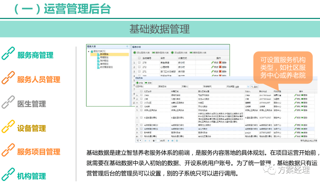Open the 服务项目管理 link in left list

coord(39,152)
